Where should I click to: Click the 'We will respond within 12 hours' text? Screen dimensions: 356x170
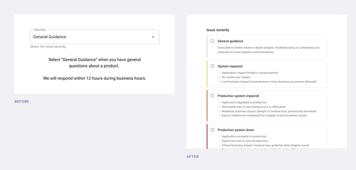coord(95,79)
